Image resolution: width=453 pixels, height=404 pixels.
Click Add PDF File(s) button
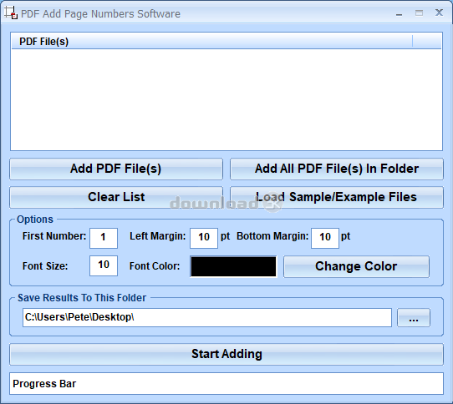(x=116, y=169)
